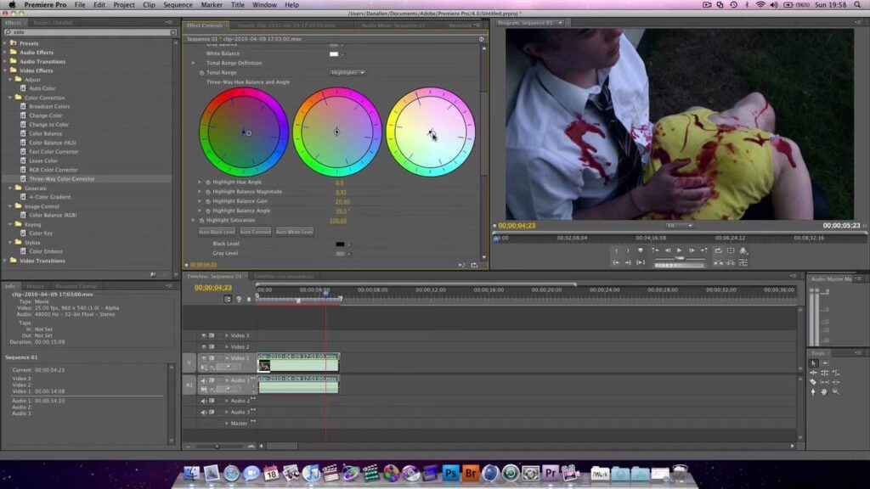The image size is (870, 489).
Task: Open the Tonal Range Highlights dropdown
Action: click(347, 72)
